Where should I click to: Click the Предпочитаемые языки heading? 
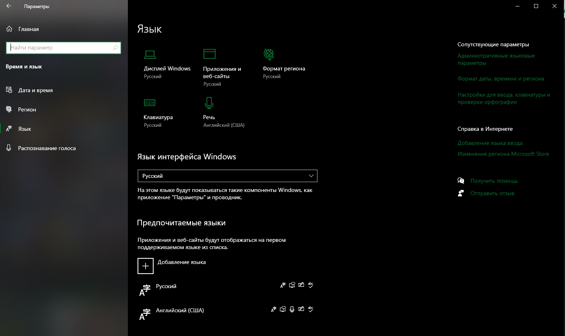click(x=181, y=223)
